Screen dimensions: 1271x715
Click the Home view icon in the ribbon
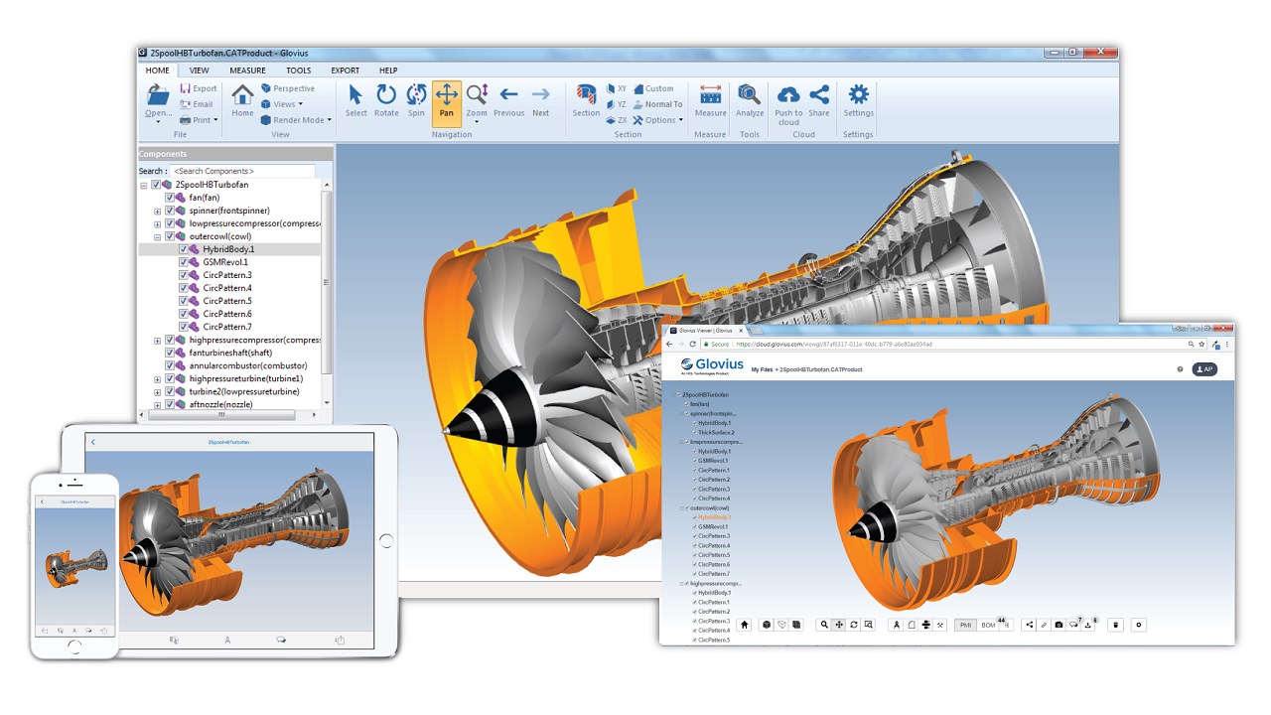point(242,95)
